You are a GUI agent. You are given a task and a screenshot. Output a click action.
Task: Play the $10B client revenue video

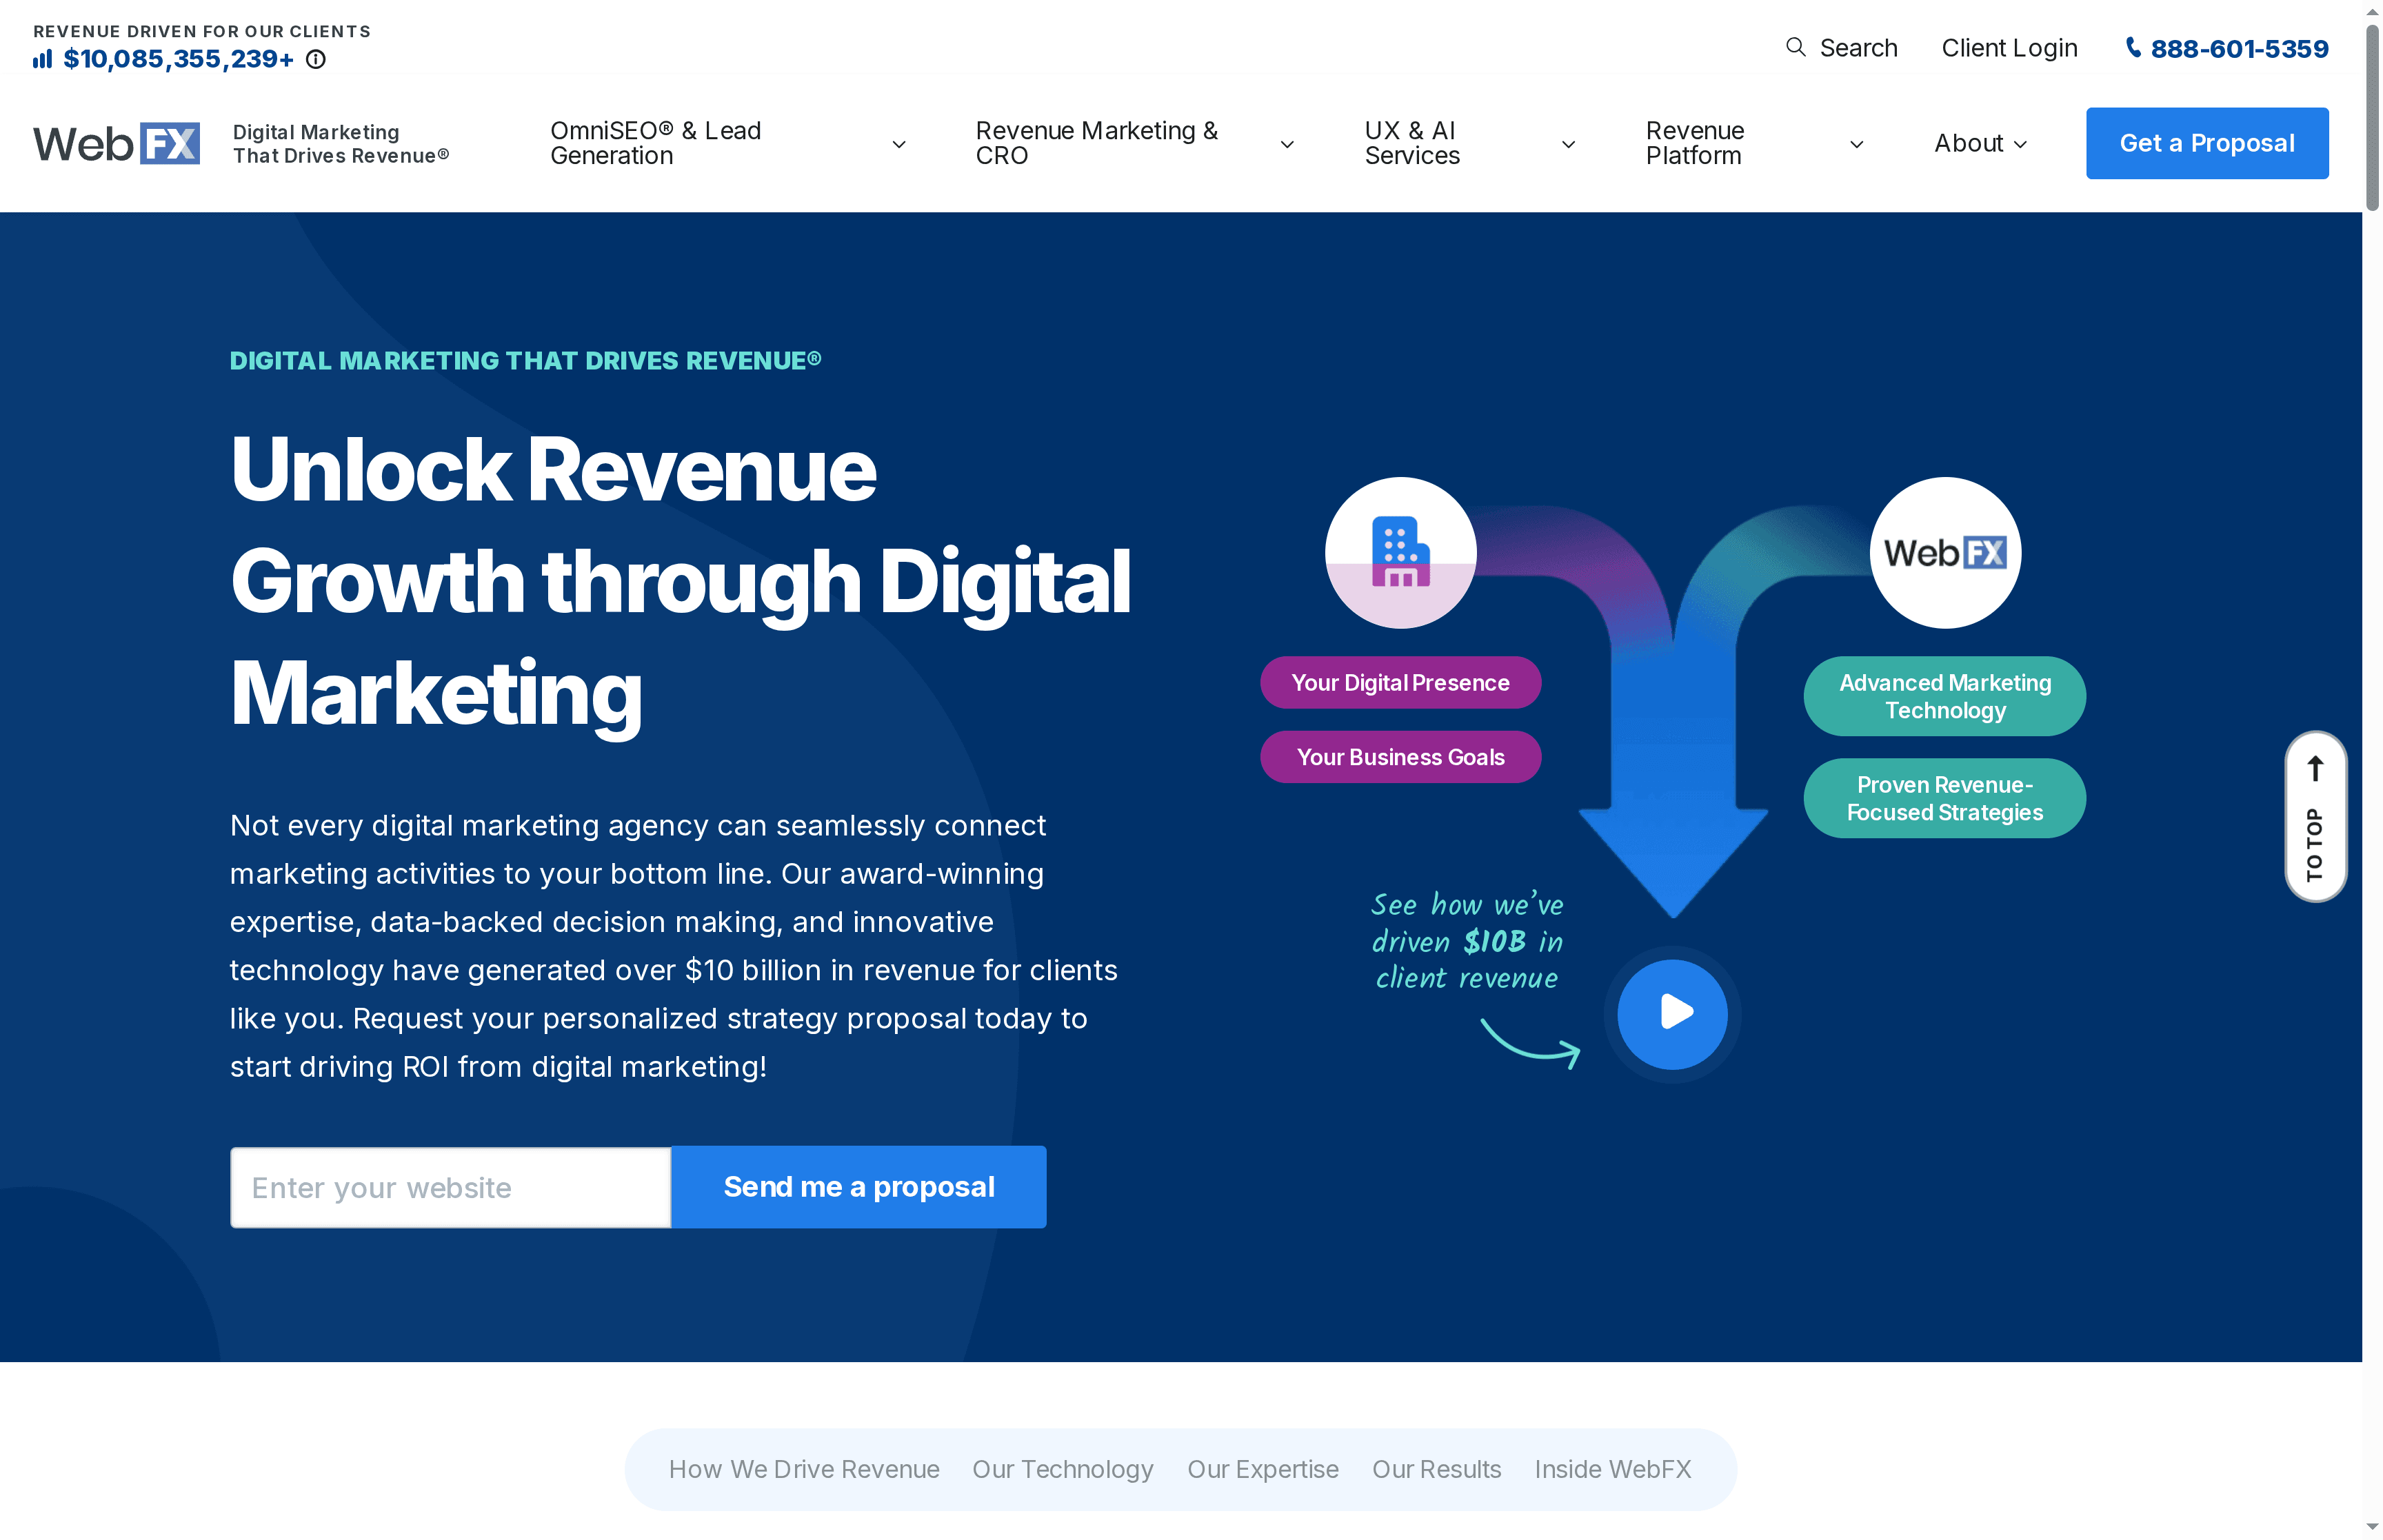[1672, 1014]
